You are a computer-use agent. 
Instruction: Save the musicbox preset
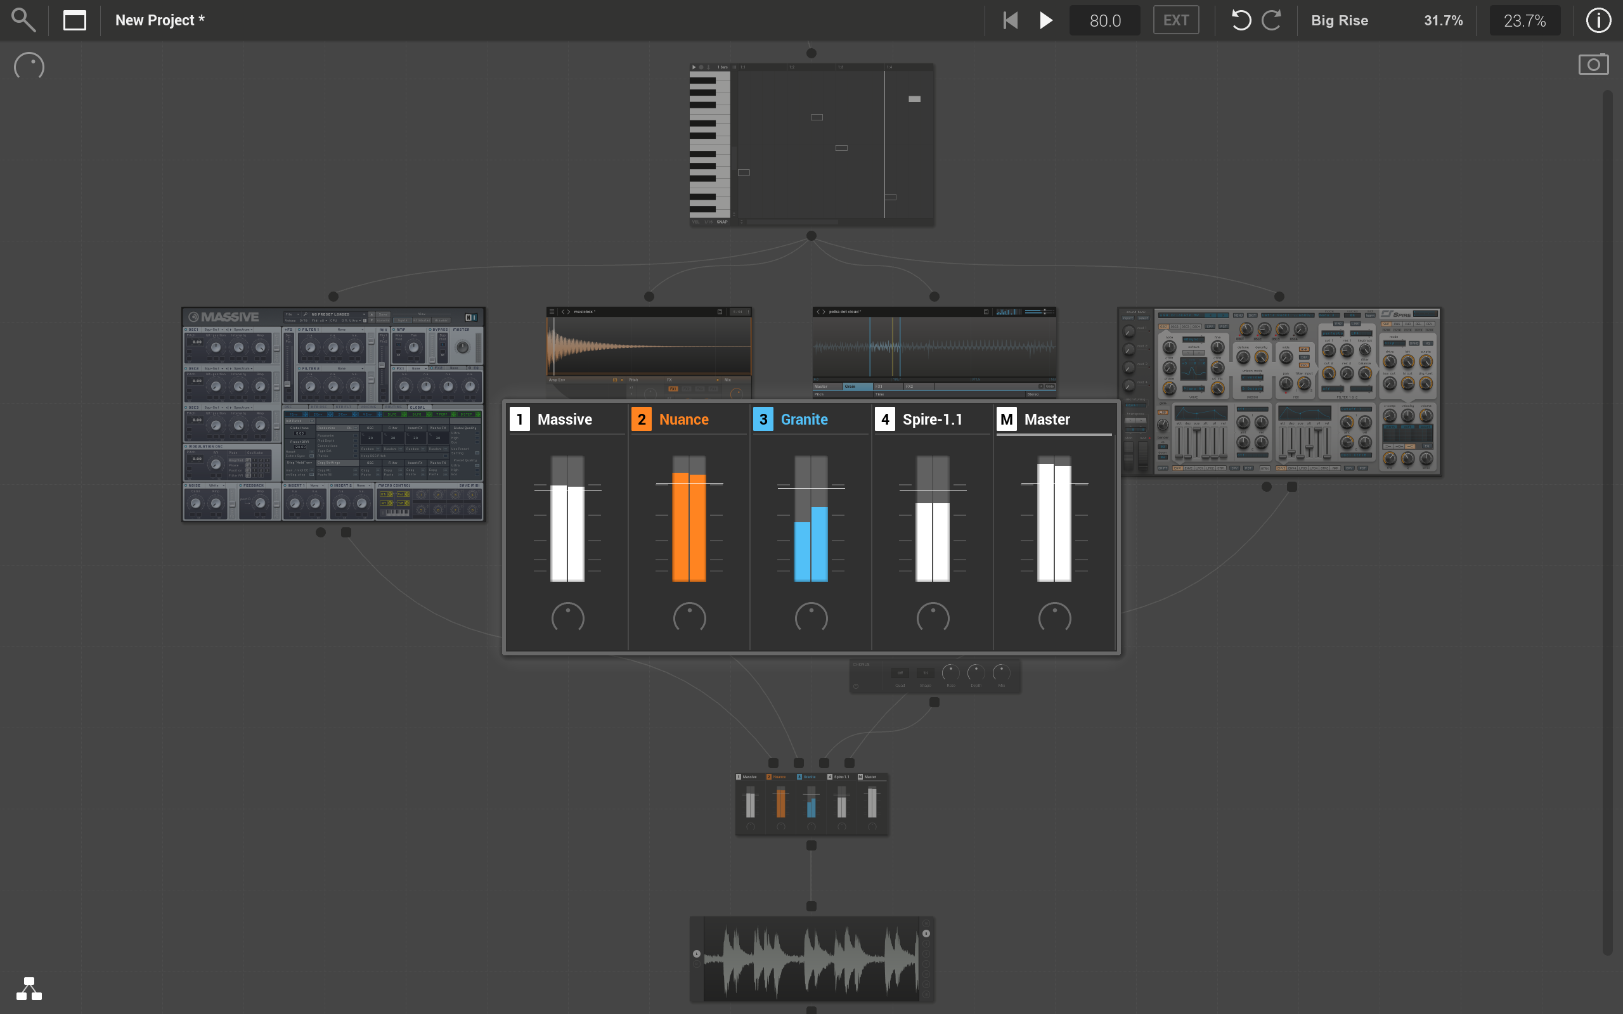tap(720, 312)
